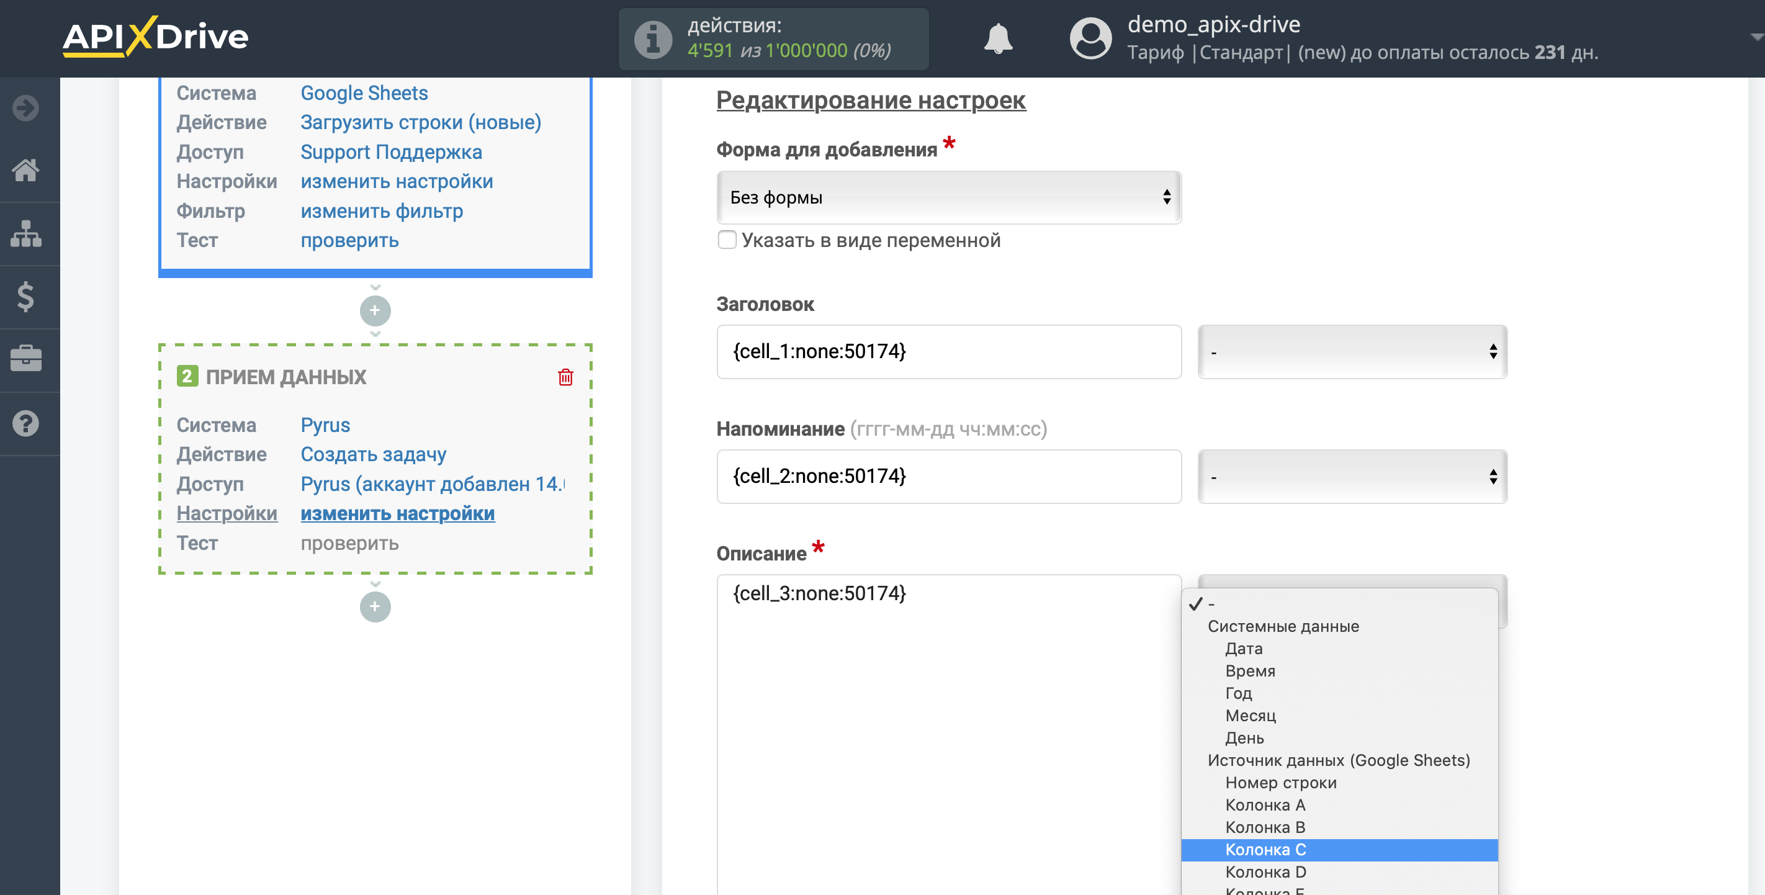Screen dimensions: 1765x895
Task: Choose "Номер строки" from the dropdown list
Action: pos(1280,783)
